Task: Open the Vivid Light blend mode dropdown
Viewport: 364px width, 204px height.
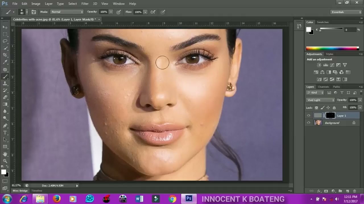Action: [x=320, y=100]
